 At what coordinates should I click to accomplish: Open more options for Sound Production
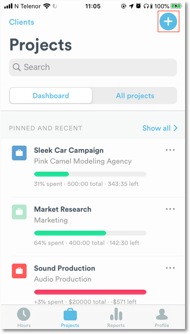pyautogui.click(x=170, y=268)
